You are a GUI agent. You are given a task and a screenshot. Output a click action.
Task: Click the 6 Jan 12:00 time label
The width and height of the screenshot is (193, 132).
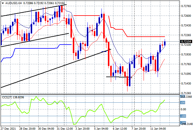pos(120,129)
